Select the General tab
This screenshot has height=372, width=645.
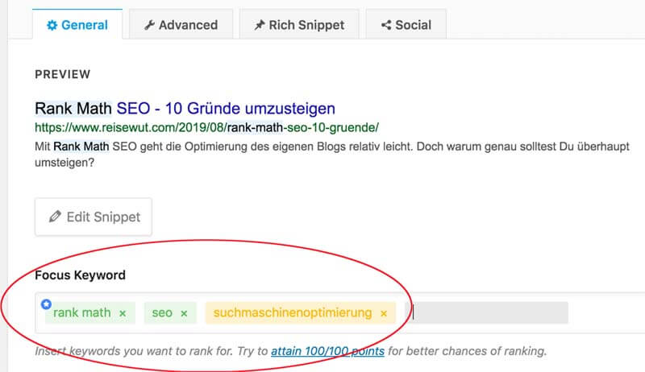click(77, 25)
